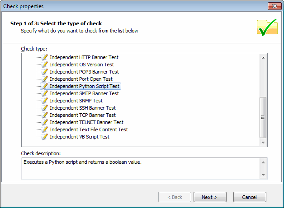The width and height of the screenshot is (284, 208).
Task: Click the check type list scrollbar thumb
Action: pyautogui.click(x=263, y=116)
